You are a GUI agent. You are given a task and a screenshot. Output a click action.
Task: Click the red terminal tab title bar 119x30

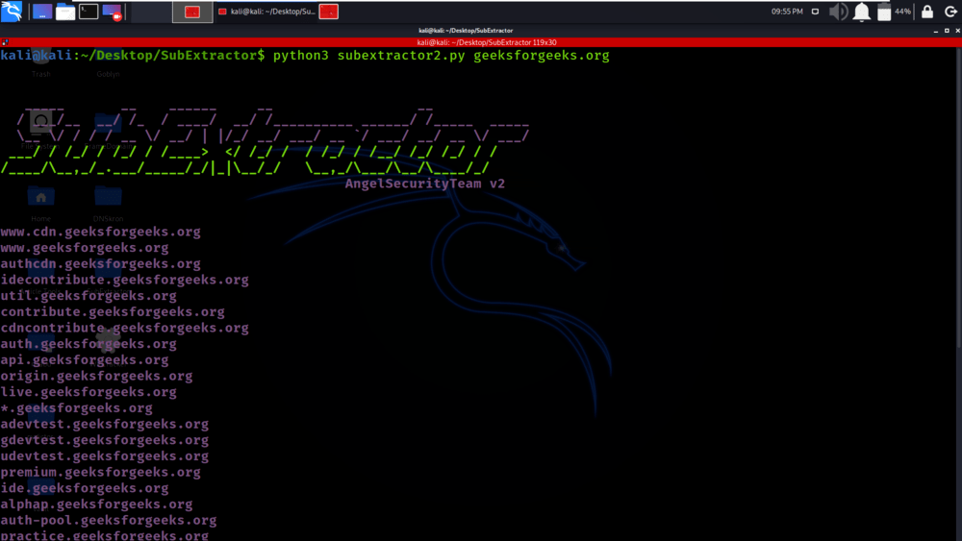481,42
